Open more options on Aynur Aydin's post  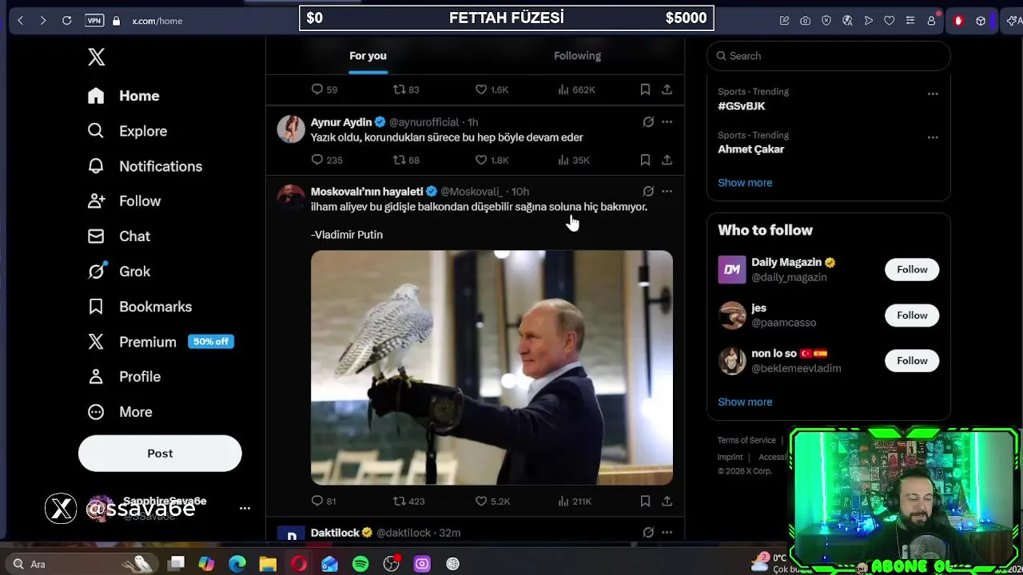(667, 122)
